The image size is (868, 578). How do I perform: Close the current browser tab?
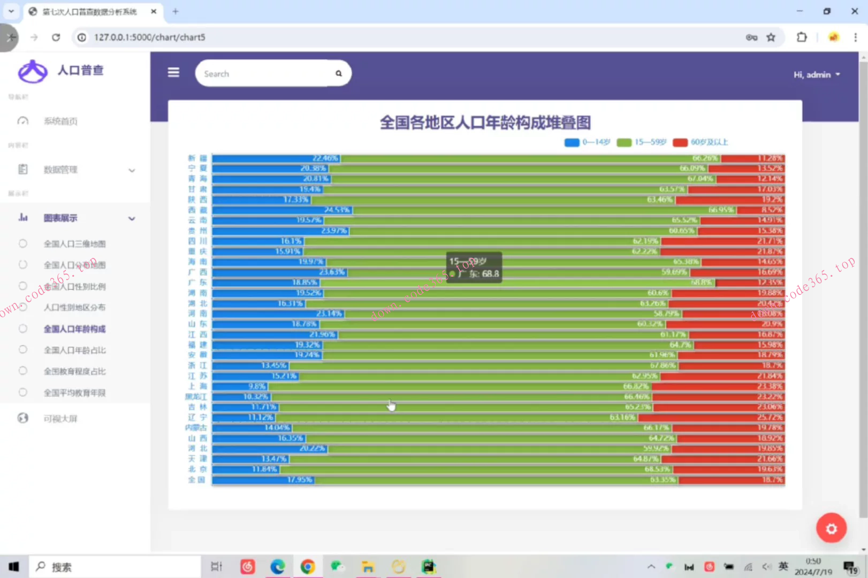coord(154,11)
